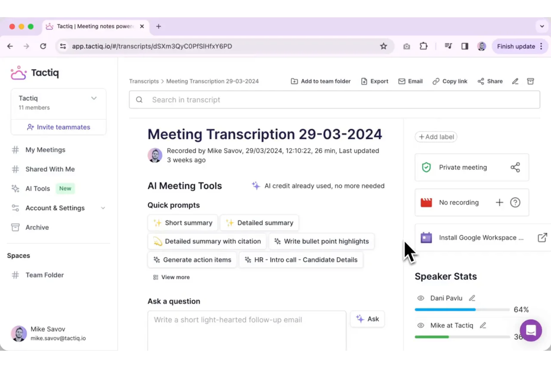Open browser profile list chevron
The image size is (551, 368).
(542, 26)
